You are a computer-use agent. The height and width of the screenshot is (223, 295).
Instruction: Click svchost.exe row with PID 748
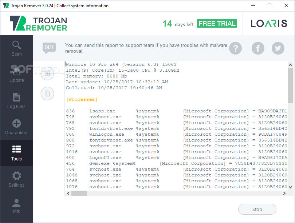177,117
